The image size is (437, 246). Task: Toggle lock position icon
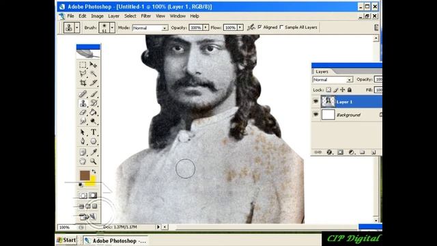pyautogui.click(x=343, y=90)
